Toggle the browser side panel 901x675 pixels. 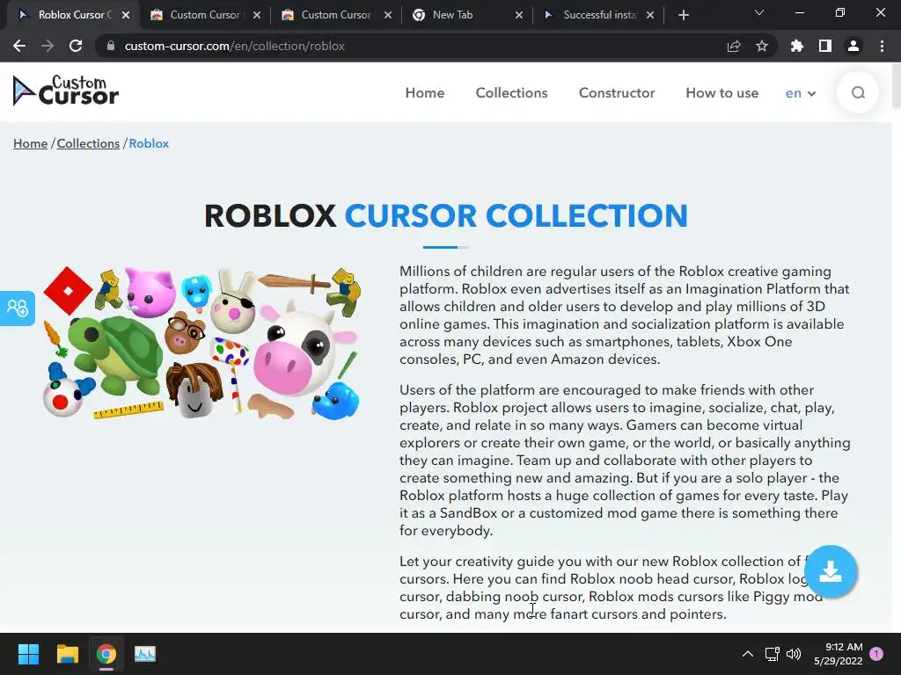coord(825,46)
